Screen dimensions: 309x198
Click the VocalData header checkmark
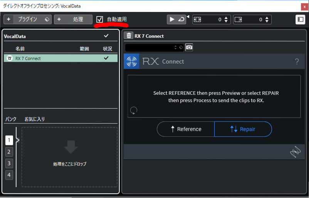[106, 36]
